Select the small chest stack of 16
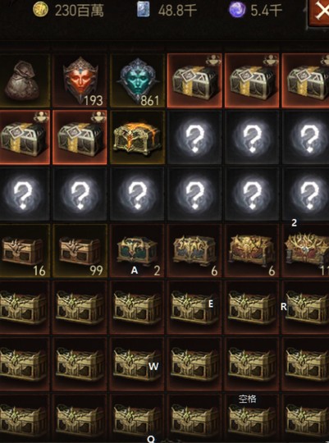 pyautogui.click(x=24, y=250)
